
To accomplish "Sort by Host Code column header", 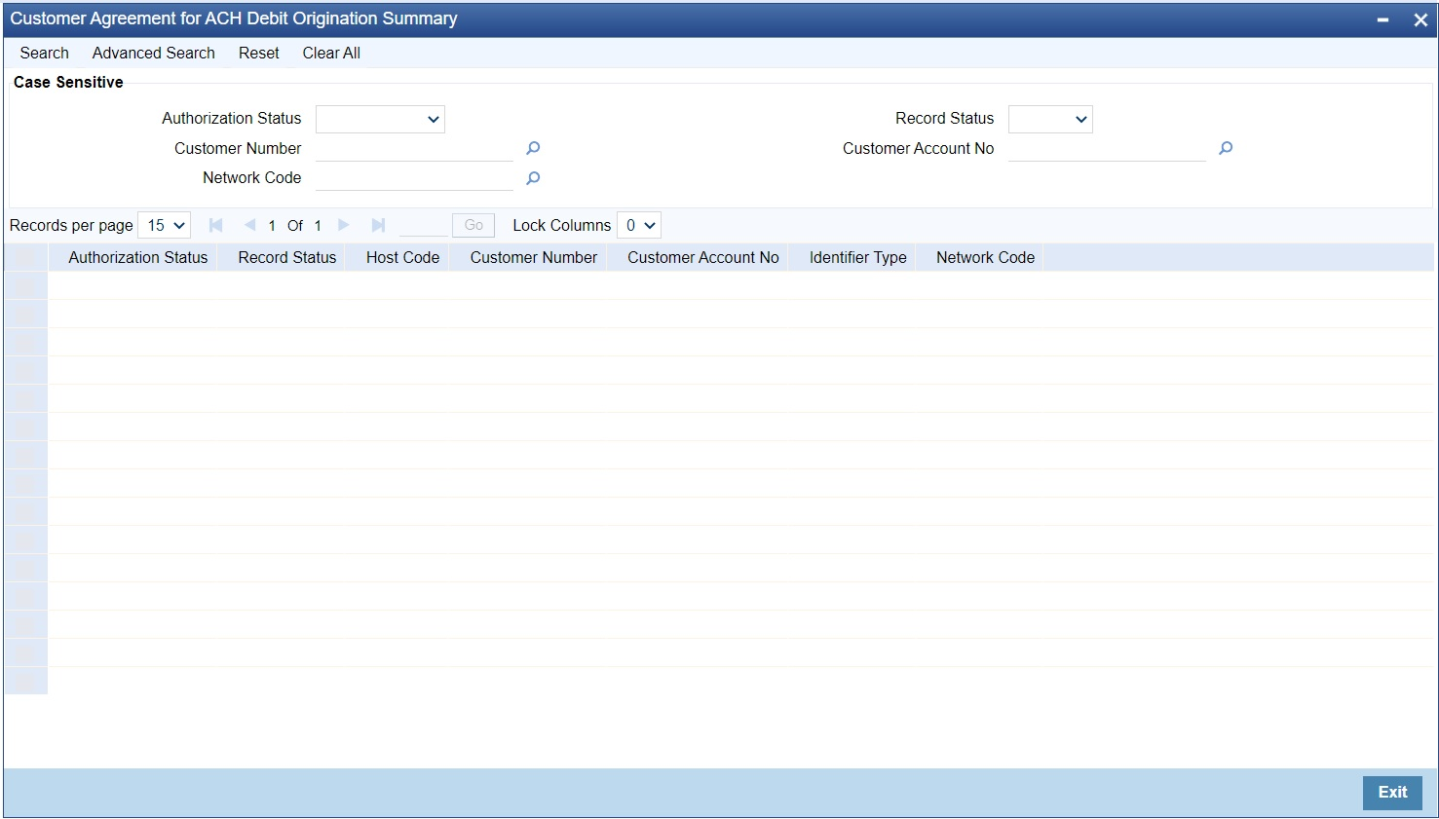I will (403, 257).
